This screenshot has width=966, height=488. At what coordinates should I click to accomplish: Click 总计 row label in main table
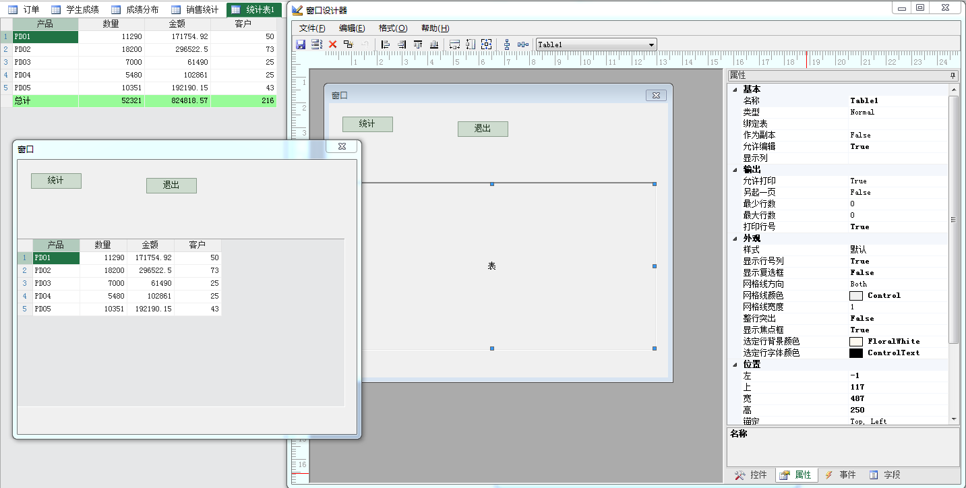(x=45, y=100)
